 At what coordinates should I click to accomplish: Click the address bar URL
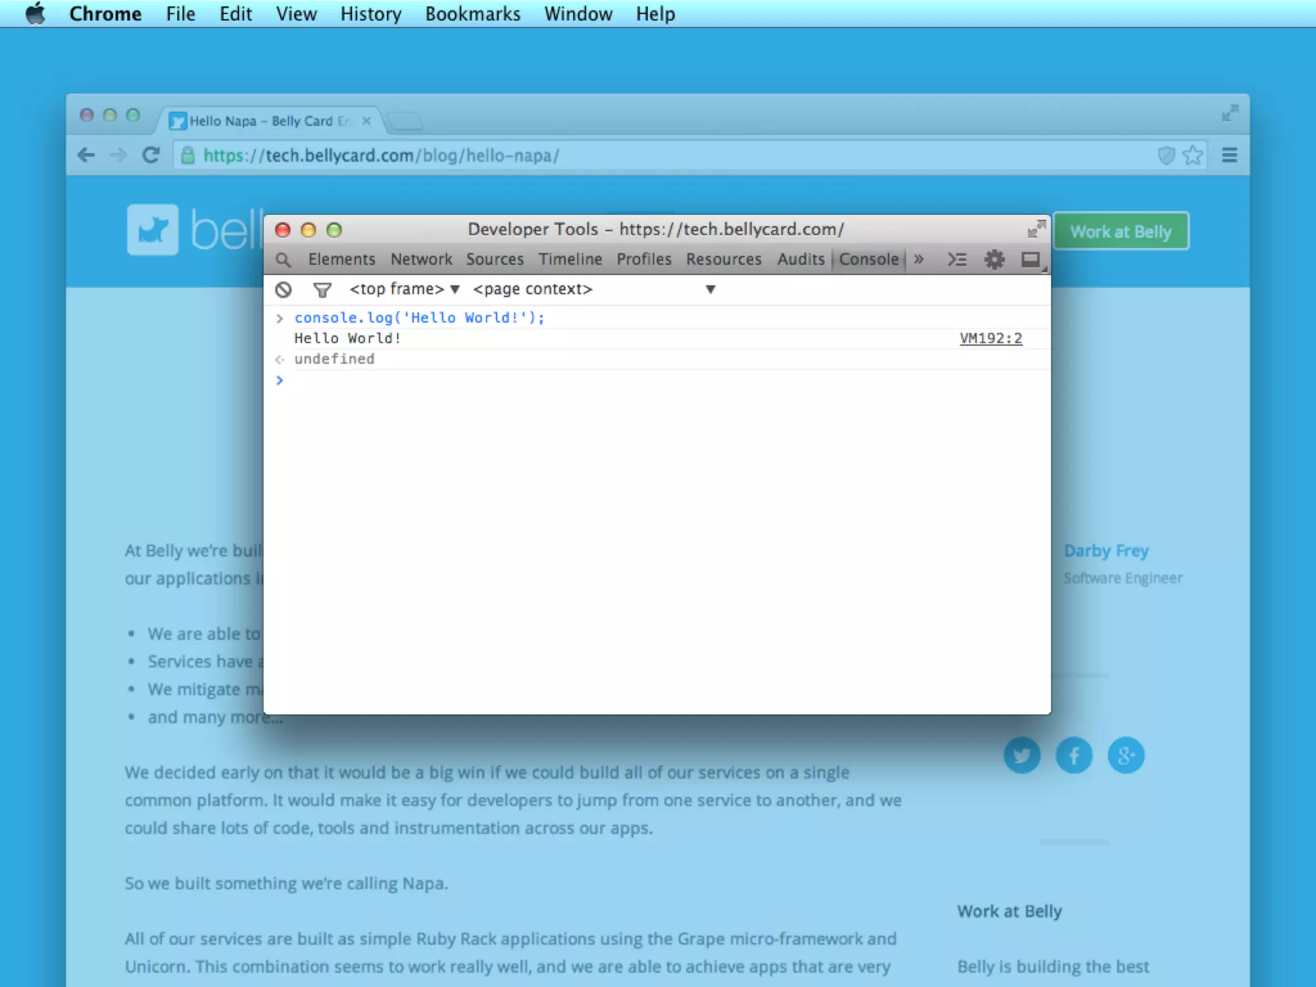click(381, 156)
